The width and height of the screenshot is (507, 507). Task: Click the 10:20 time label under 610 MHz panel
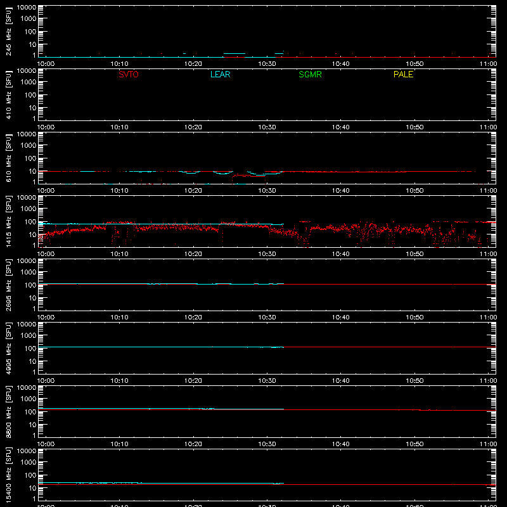(193, 191)
